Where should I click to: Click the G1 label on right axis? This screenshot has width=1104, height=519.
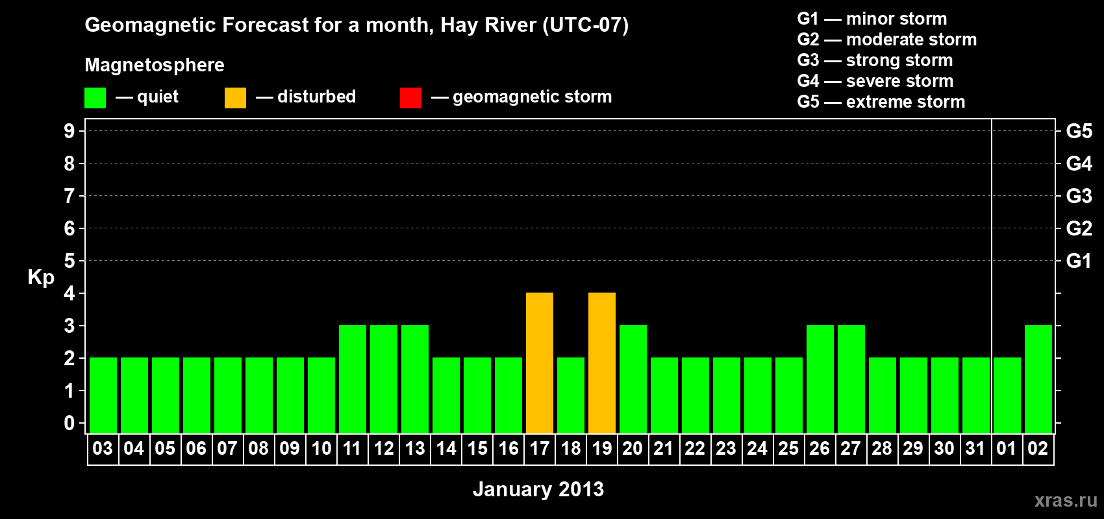pyautogui.click(x=1079, y=261)
